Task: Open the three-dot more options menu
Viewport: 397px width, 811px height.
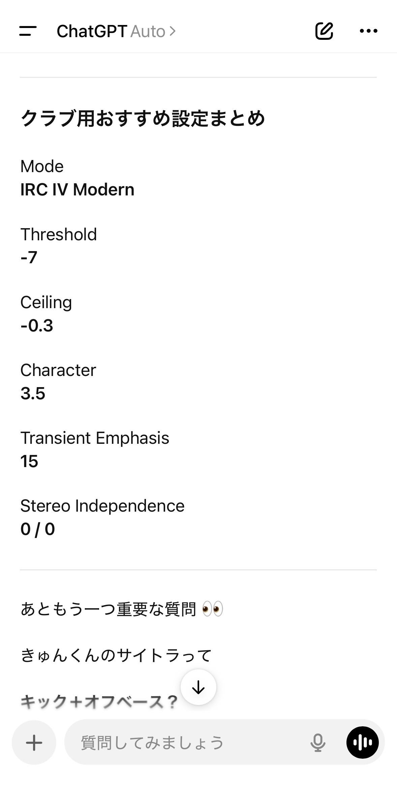Action: coord(368,31)
